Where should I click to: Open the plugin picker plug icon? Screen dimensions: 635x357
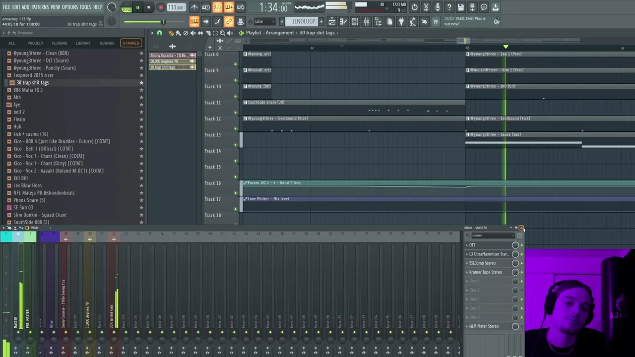click(401, 21)
